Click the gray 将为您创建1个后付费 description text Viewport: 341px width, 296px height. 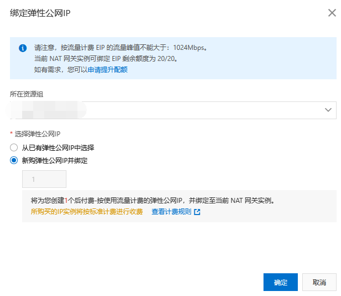pos(152,200)
